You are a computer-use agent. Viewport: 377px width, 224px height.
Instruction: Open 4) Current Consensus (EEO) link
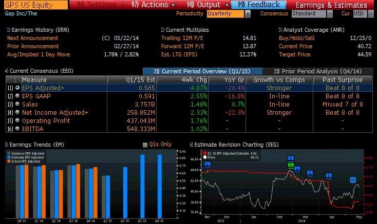pos(39,71)
